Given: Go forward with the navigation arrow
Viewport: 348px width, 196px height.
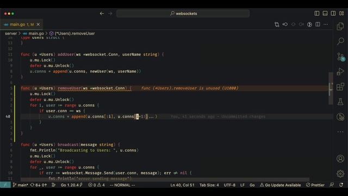Looking at the screenshot, I should [110, 14].
